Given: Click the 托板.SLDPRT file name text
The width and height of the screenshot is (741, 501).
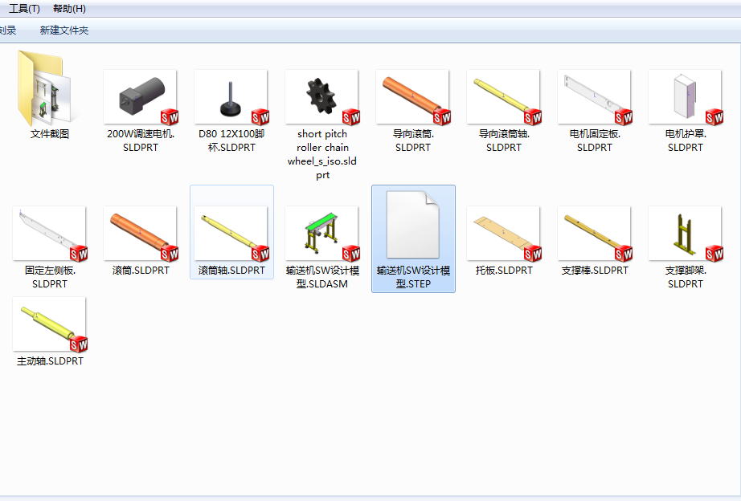Looking at the screenshot, I should (503, 271).
